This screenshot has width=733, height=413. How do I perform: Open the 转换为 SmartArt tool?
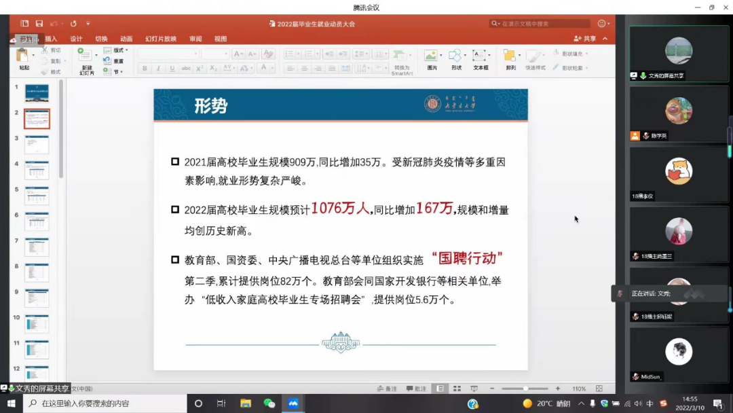pos(402,60)
